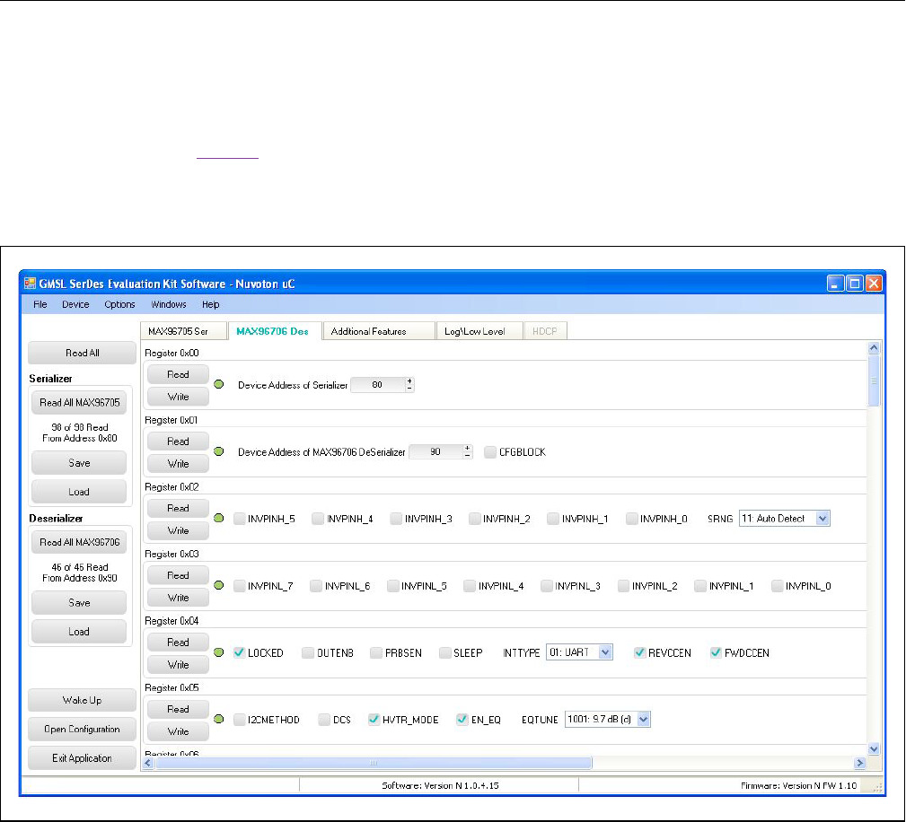Open the Device menu
Screen dimensions: 906x822
click(75, 305)
